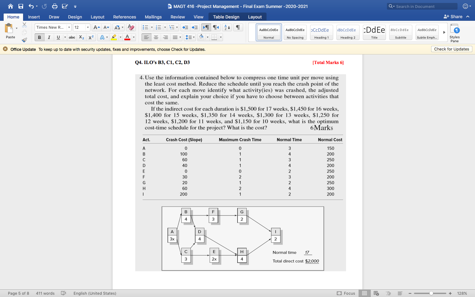Apply strikethrough formatting
The width and height of the screenshot is (475, 297).
72,37
